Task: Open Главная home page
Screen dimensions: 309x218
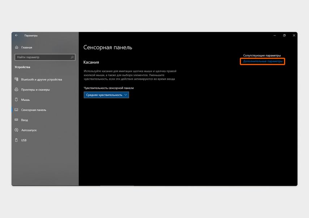Action: pos(26,48)
